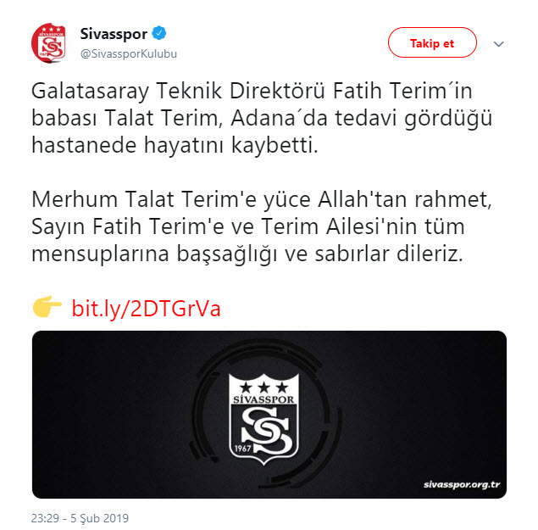This screenshot has width=538, height=530.
Task: Click the three stars on the monochrome crest
Action: click(x=263, y=388)
